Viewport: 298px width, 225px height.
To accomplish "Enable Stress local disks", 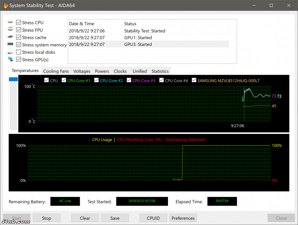I will pyautogui.click(x=18, y=52).
